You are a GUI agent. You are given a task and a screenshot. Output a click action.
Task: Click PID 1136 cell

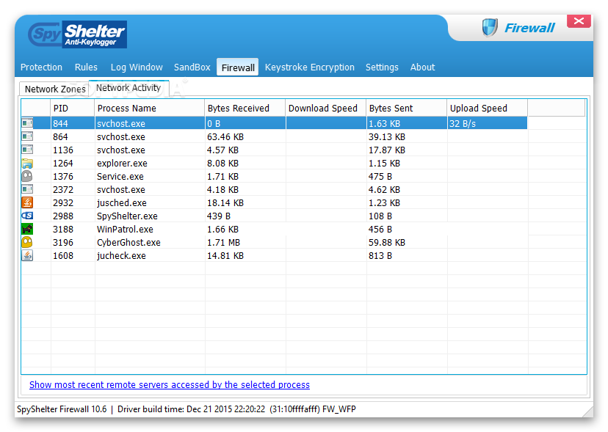[63, 150]
